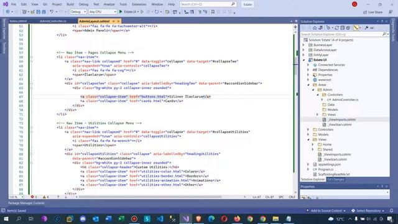Open the Any CPU platform dropdown

(x=103, y=12)
